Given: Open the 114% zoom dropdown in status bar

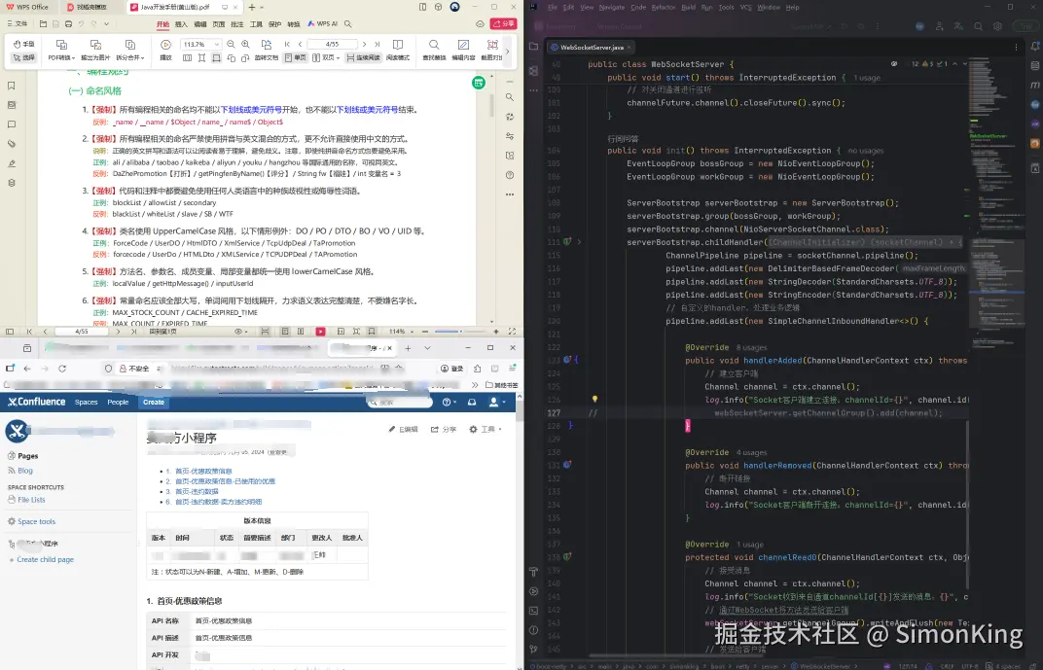Looking at the screenshot, I should point(401,331).
